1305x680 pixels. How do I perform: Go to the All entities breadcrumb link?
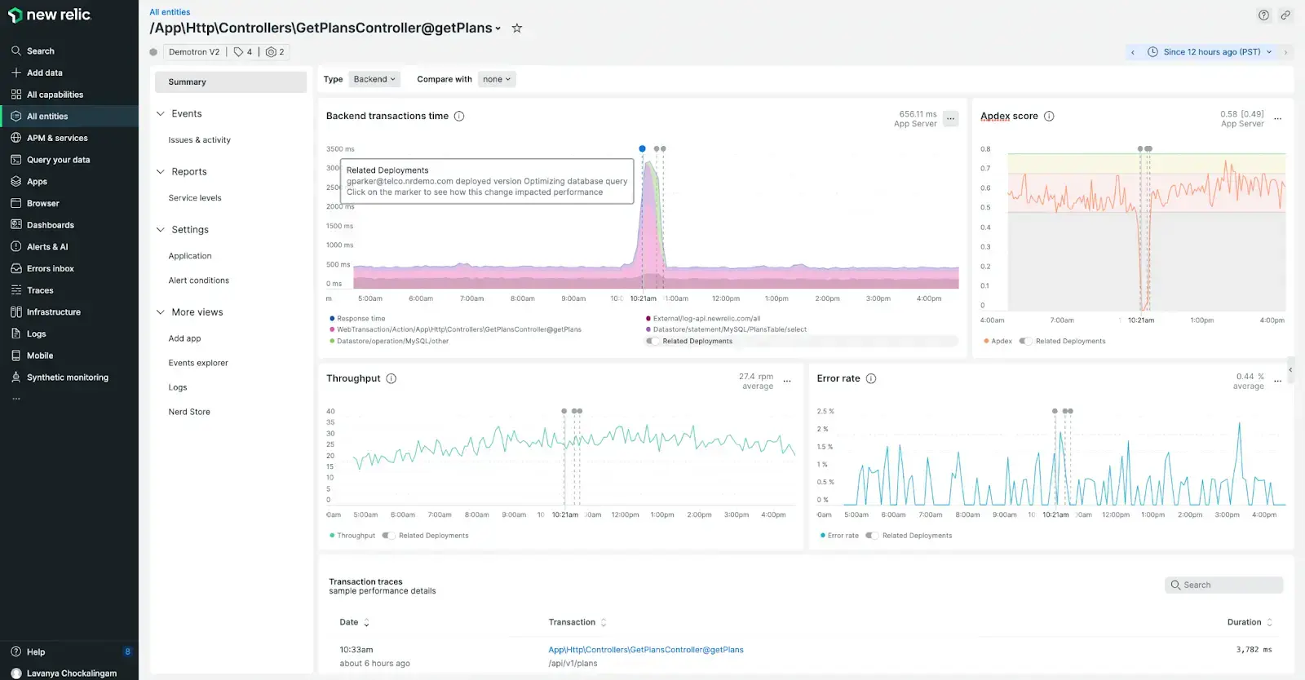pyautogui.click(x=170, y=12)
